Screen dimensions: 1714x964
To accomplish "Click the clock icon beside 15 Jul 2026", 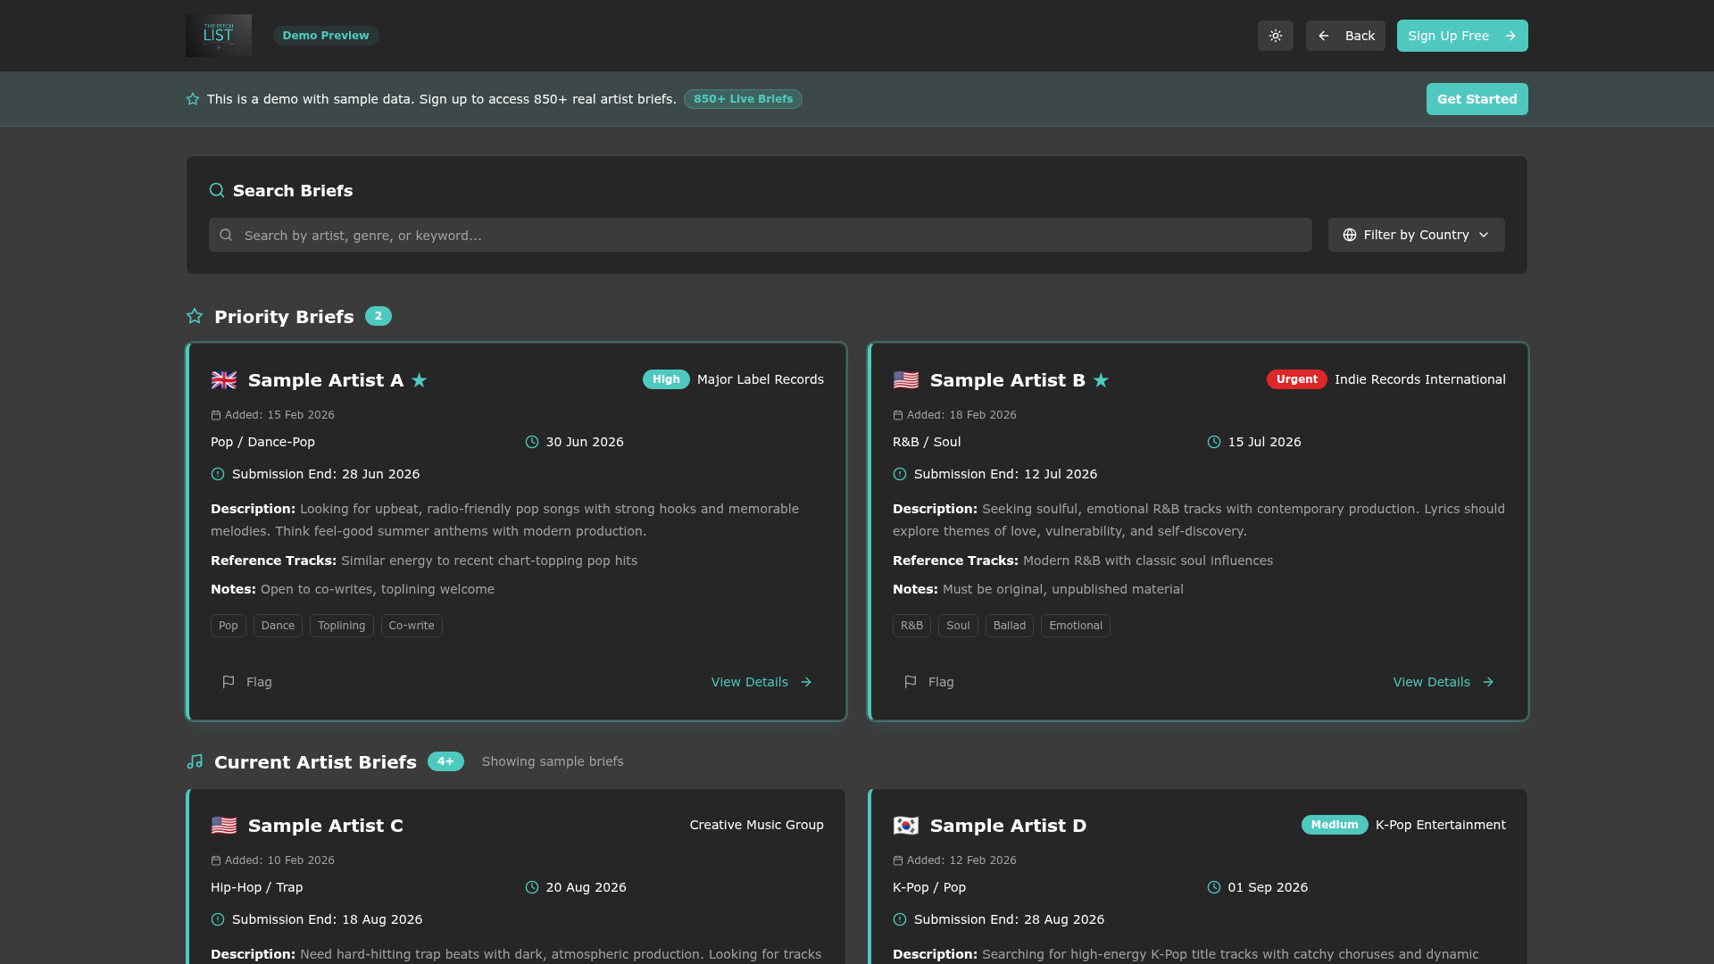I will pos(1214,442).
